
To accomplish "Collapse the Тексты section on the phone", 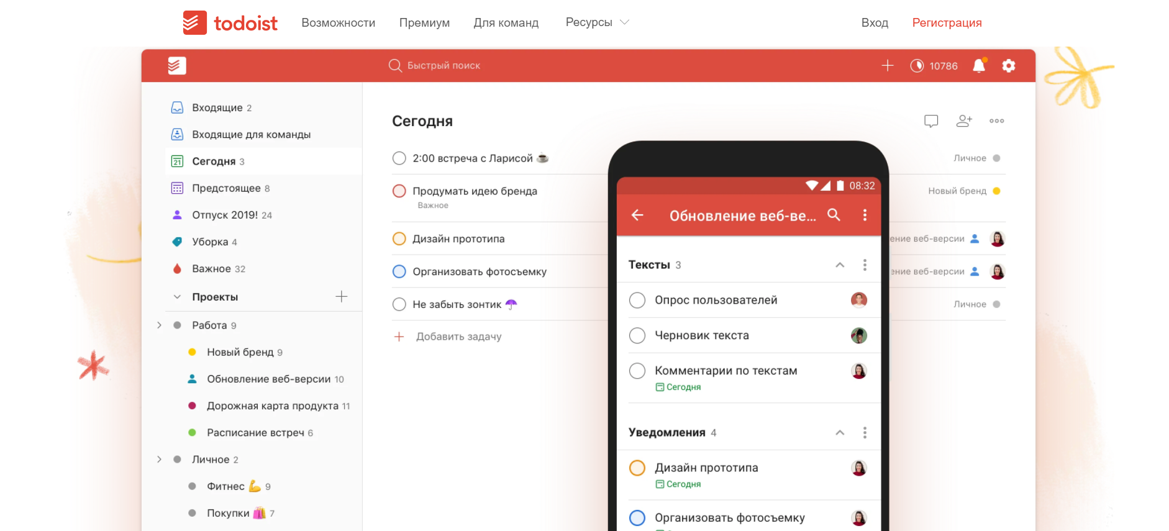I will (x=840, y=265).
